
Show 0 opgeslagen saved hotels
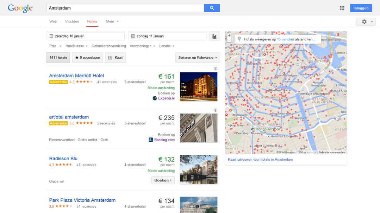87,58
